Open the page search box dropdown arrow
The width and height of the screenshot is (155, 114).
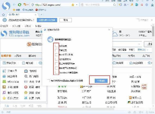click(139, 44)
